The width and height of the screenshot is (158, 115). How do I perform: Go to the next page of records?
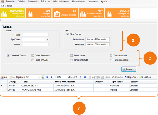point(80,77)
